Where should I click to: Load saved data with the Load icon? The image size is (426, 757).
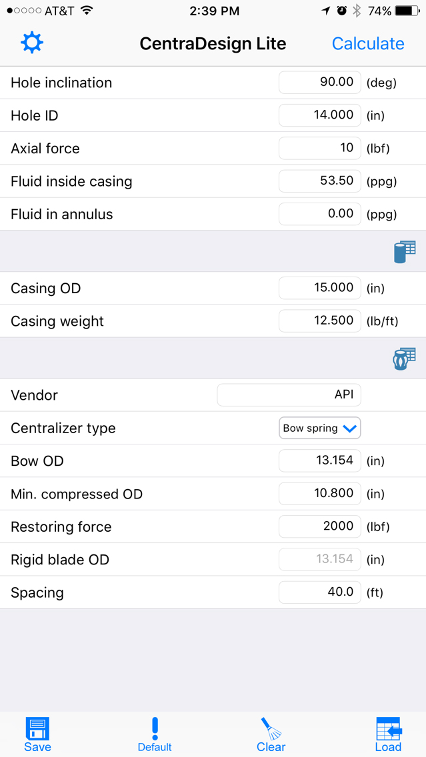pos(388,735)
